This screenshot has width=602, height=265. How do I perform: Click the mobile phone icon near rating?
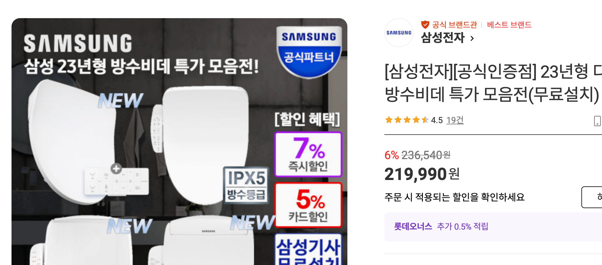tap(597, 121)
